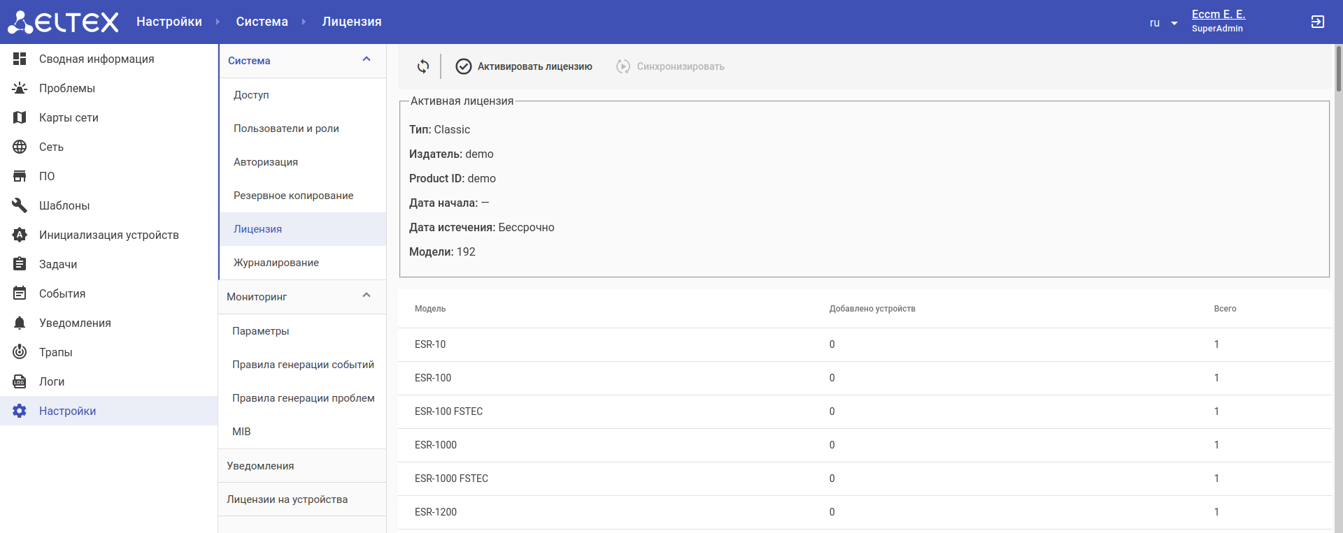
Task: Click the Problems siren icon
Action: pyautogui.click(x=20, y=88)
